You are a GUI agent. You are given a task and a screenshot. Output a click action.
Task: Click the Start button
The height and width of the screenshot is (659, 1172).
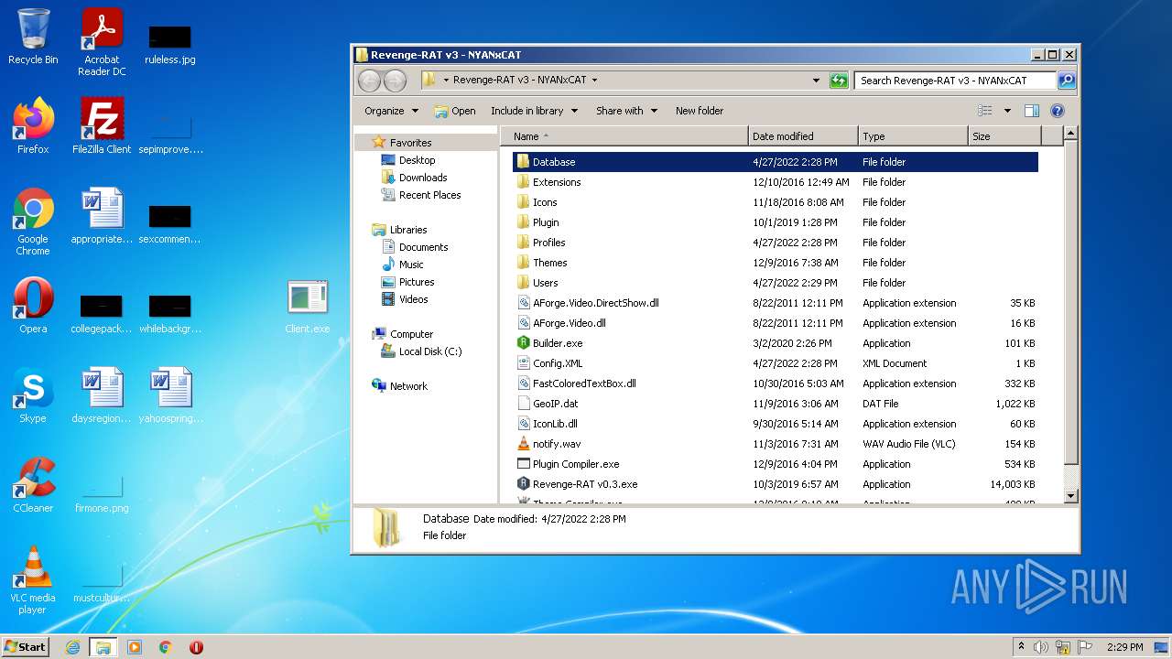click(x=25, y=647)
